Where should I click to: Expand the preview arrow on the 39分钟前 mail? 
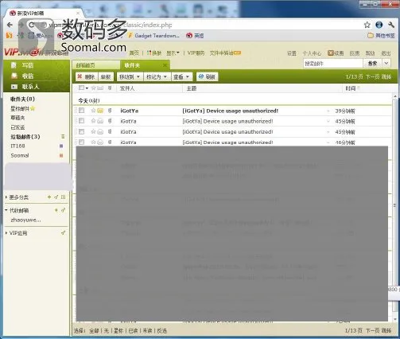click(x=328, y=111)
